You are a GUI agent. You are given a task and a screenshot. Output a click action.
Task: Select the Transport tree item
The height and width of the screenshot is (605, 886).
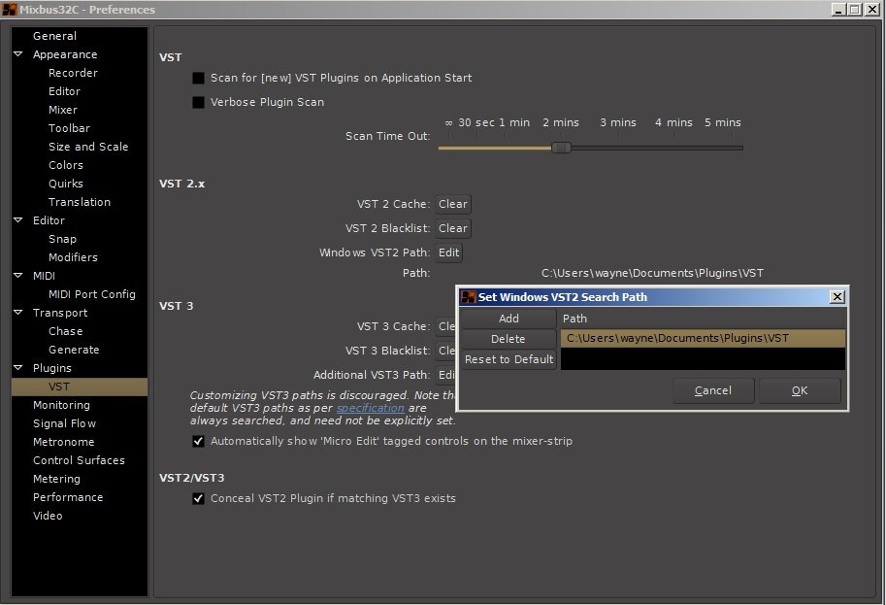(x=60, y=313)
